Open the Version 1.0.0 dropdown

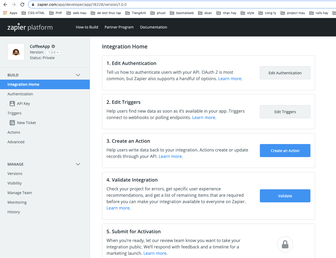tap(53, 52)
